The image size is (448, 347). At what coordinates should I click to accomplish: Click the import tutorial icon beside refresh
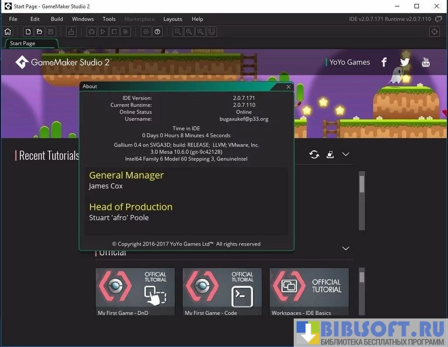pos(330,155)
